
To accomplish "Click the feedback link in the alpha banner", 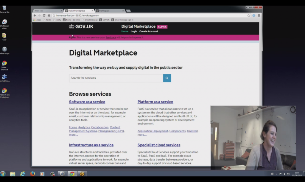I will [x=111, y=37].
